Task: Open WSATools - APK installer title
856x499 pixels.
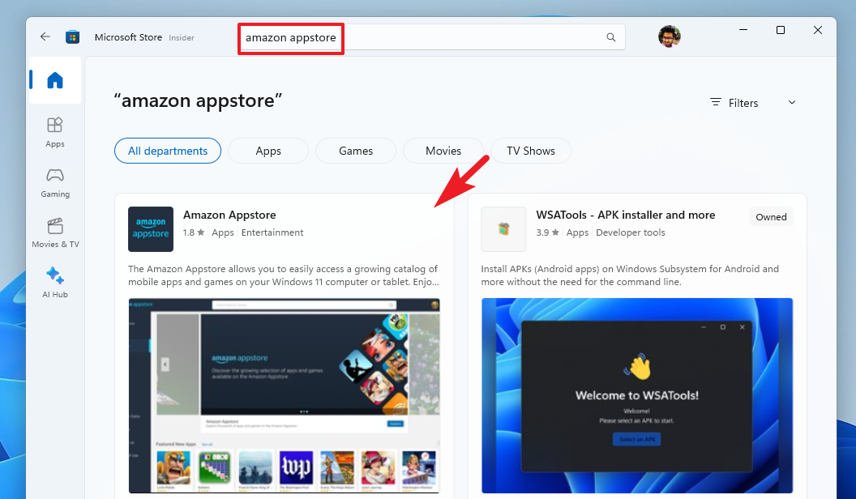Action: tap(626, 215)
